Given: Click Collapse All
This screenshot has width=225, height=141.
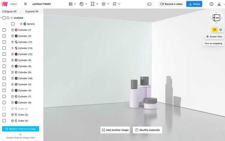Looking at the screenshot, I should tap(9, 12).
